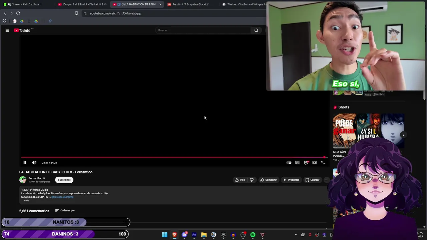427x240 pixels.
Task: Go to YouTube home via logo
Action: point(23,30)
